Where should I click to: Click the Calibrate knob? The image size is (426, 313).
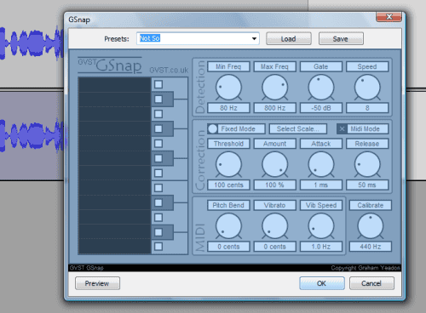(x=371, y=226)
